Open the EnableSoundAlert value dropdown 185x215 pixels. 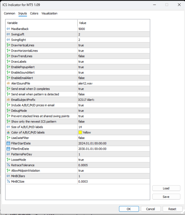[113, 72]
